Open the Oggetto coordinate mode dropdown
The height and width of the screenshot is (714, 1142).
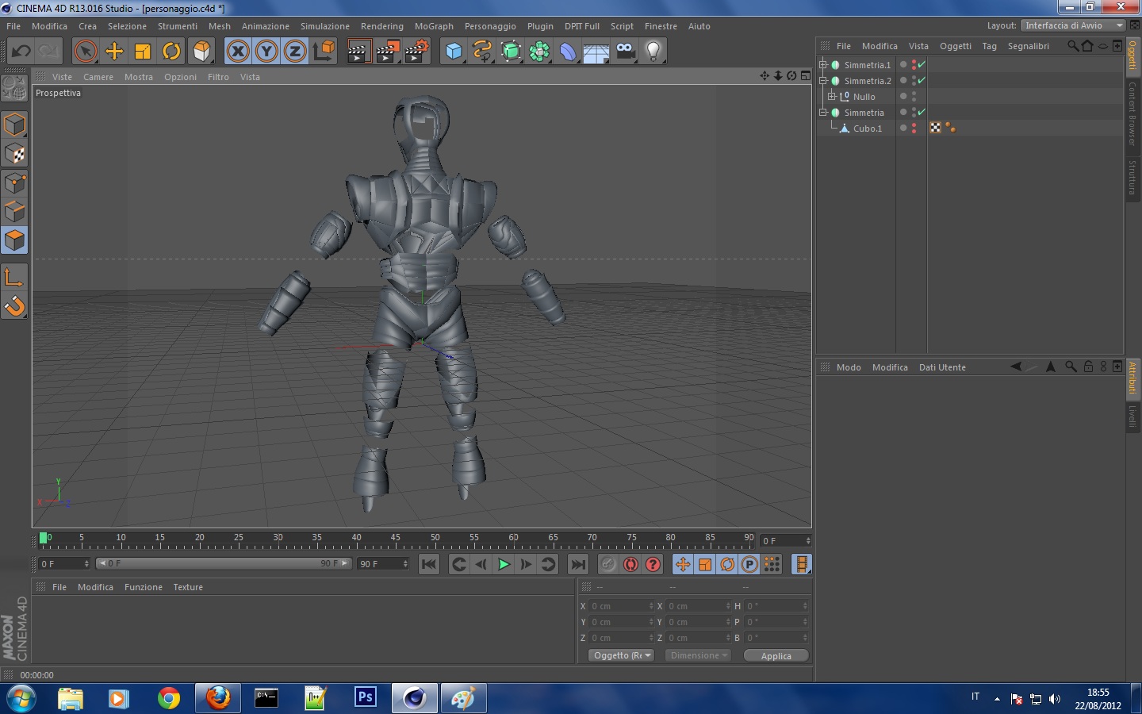(x=621, y=655)
